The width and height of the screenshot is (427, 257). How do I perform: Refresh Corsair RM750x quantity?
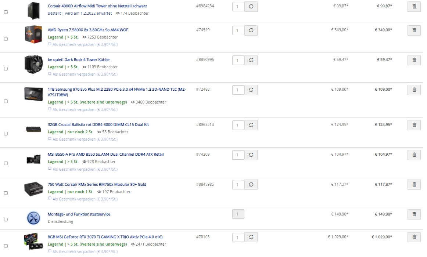[251, 185]
